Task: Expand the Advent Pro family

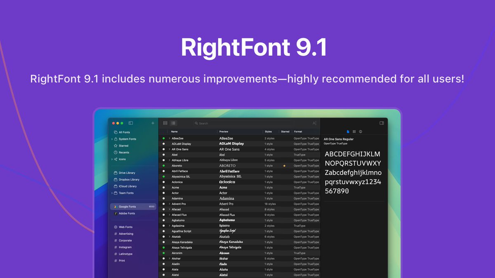Action: 169,204
